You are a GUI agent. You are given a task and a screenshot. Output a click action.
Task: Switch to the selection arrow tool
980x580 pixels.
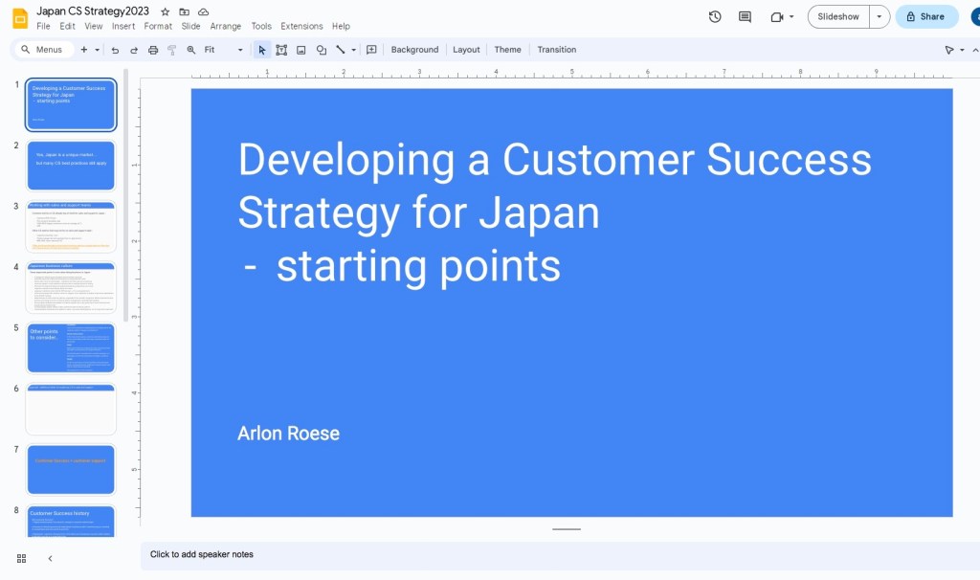[x=261, y=49]
